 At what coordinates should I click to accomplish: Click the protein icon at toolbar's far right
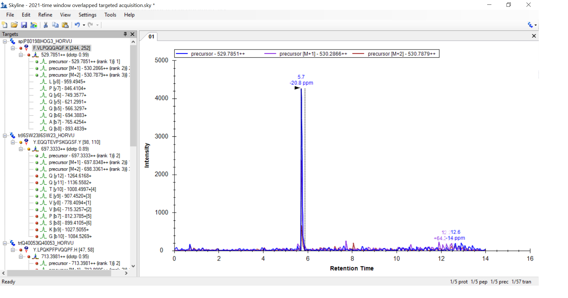click(530, 25)
